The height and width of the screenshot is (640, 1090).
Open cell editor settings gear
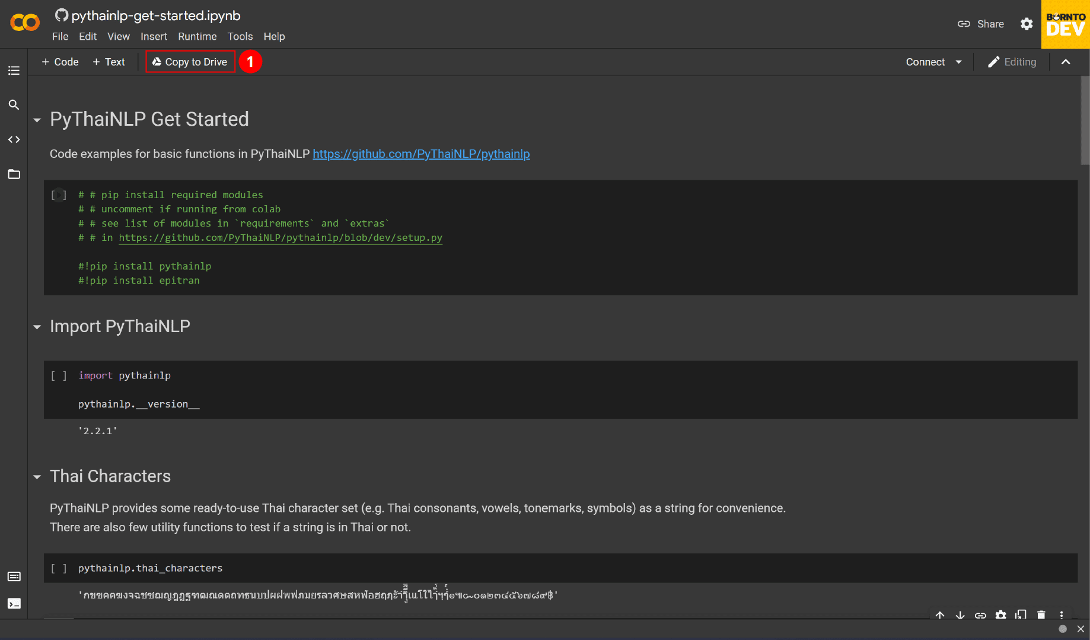coord(1001,615)
